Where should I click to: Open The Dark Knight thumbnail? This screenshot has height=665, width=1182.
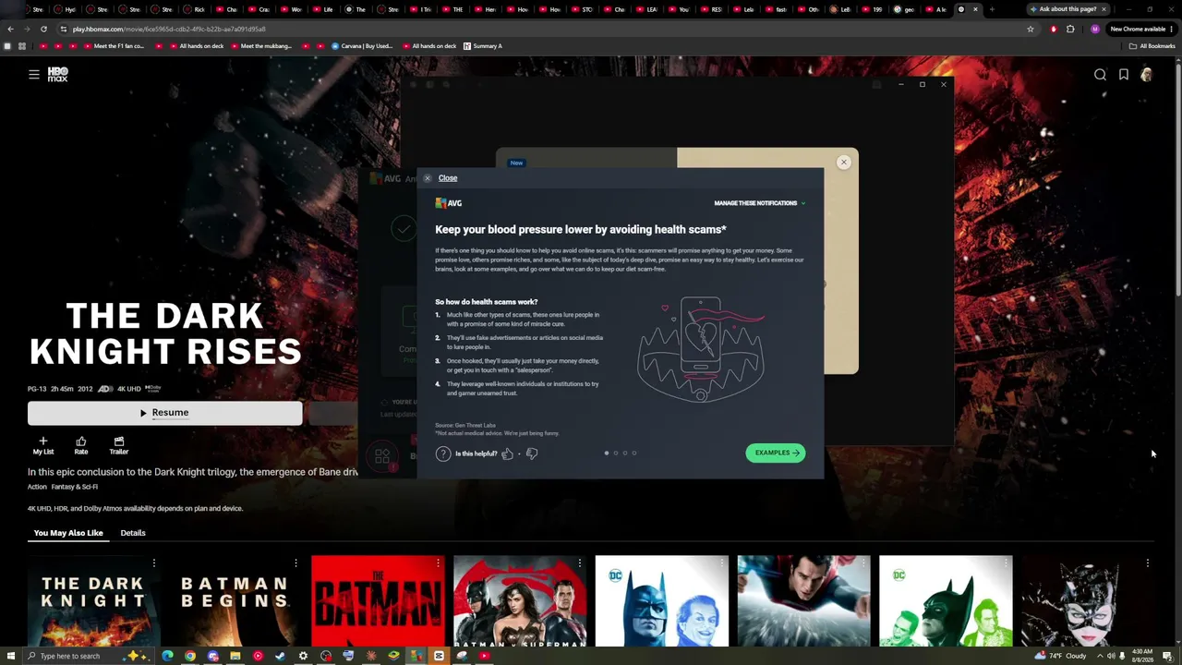point(93,600)
